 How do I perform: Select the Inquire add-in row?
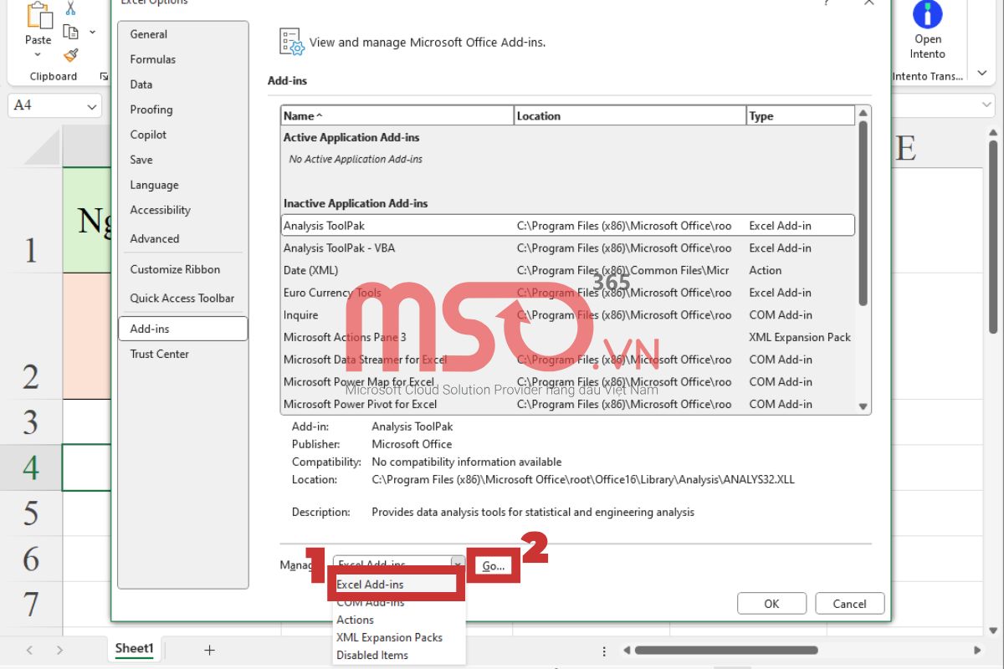click(568, 315)
